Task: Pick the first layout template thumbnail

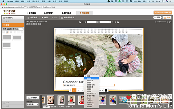Action: point(7,38)
